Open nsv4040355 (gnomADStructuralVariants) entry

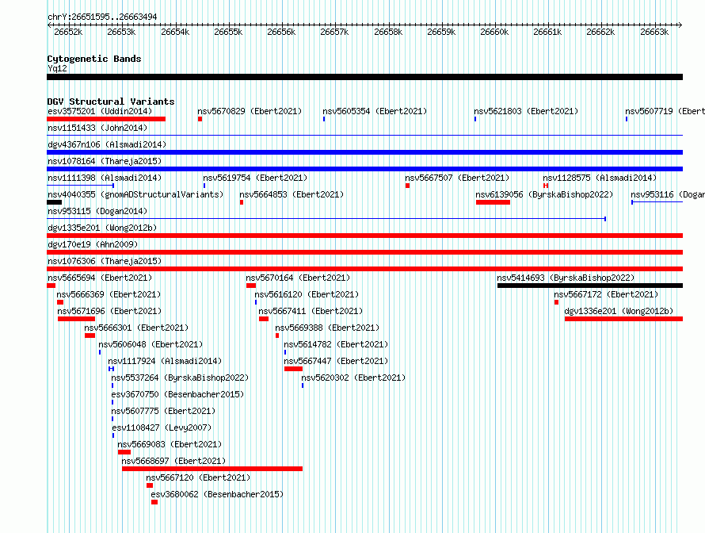click(135, 194)
